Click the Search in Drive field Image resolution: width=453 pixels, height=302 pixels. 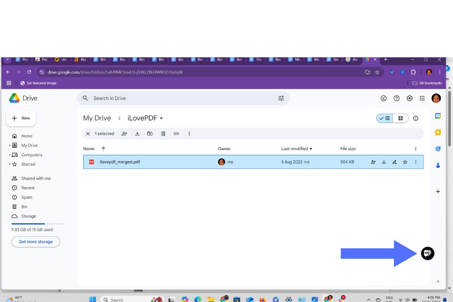[183, 98]
